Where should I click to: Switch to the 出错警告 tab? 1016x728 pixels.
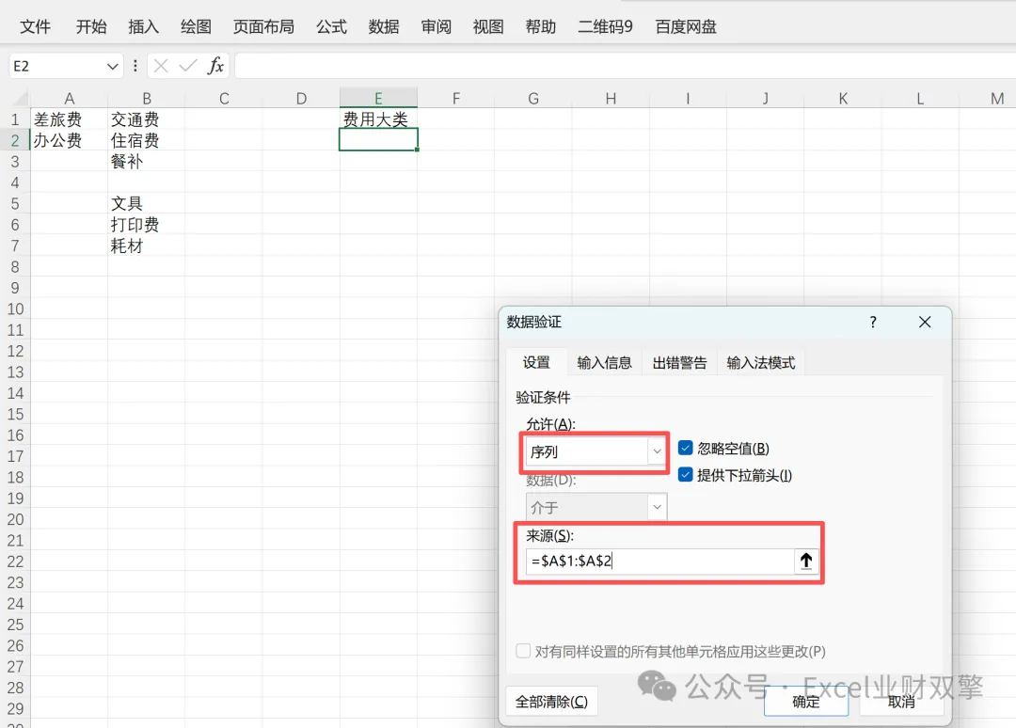679,363
